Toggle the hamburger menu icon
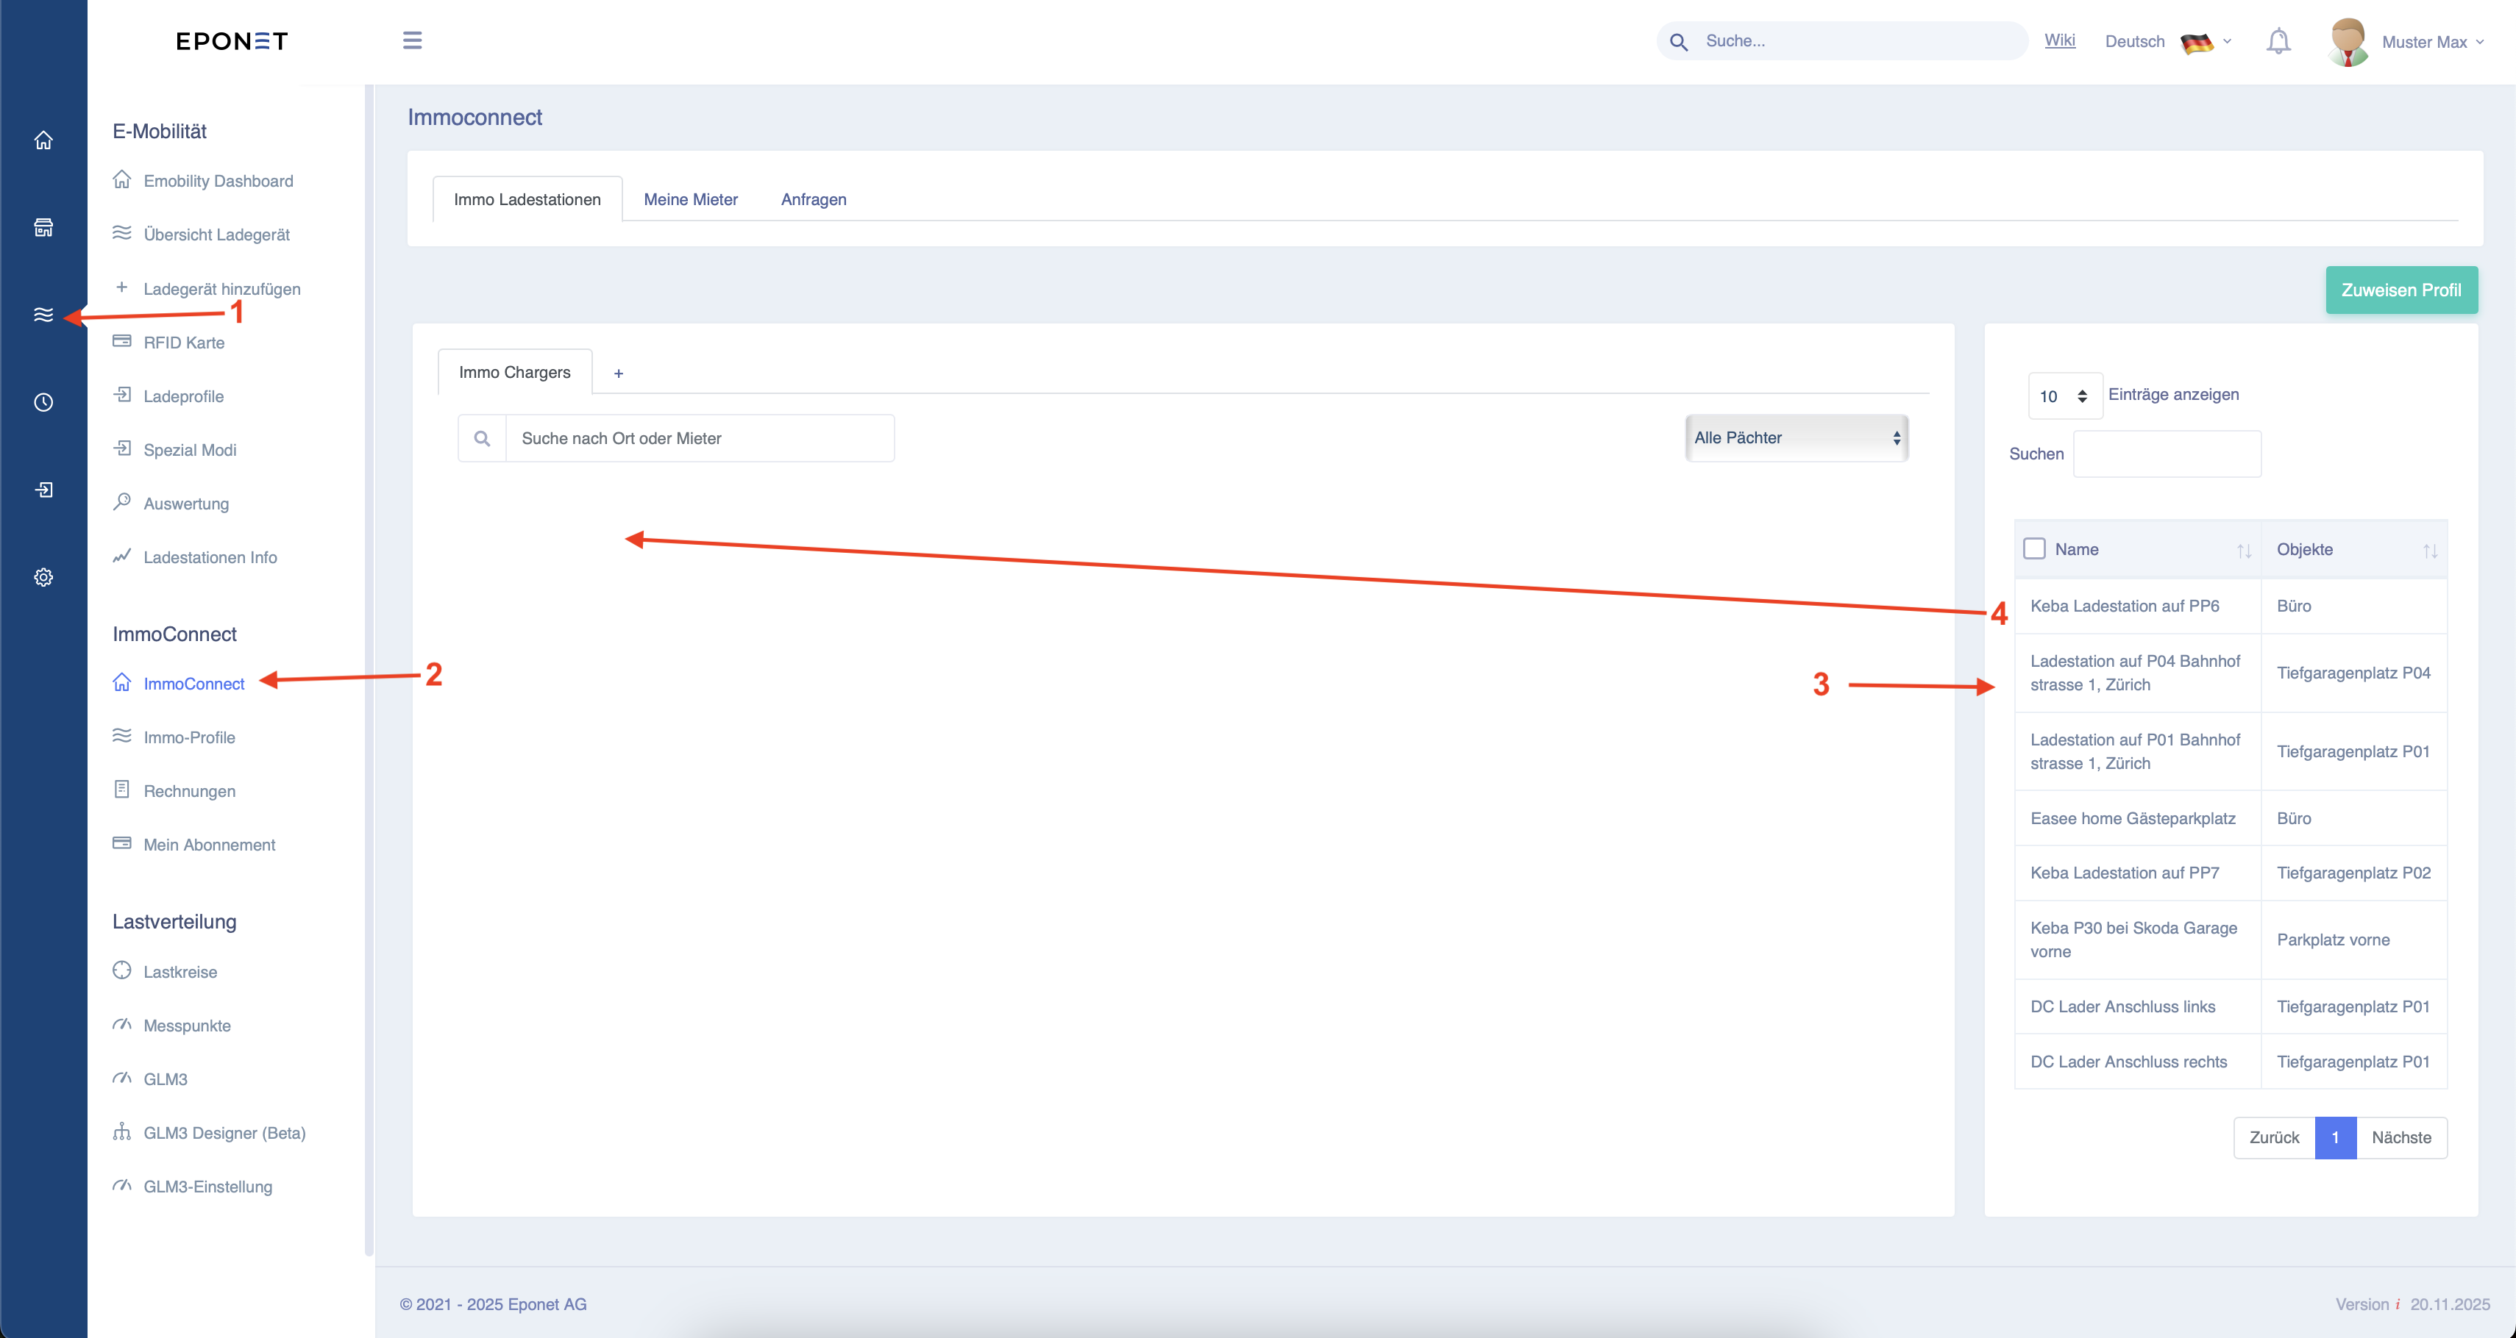Image resolution: width=2516 pixels, height=1338 pixels. tap(412, 40)
